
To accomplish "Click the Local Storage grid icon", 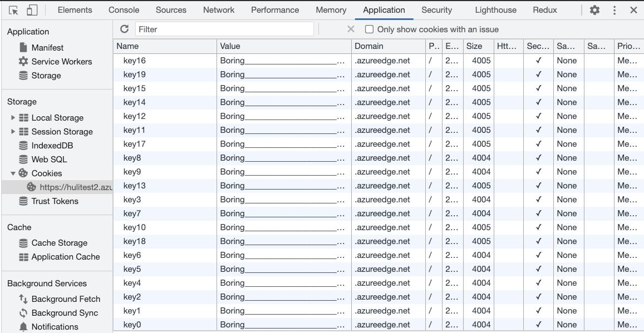I will point(24,118).
